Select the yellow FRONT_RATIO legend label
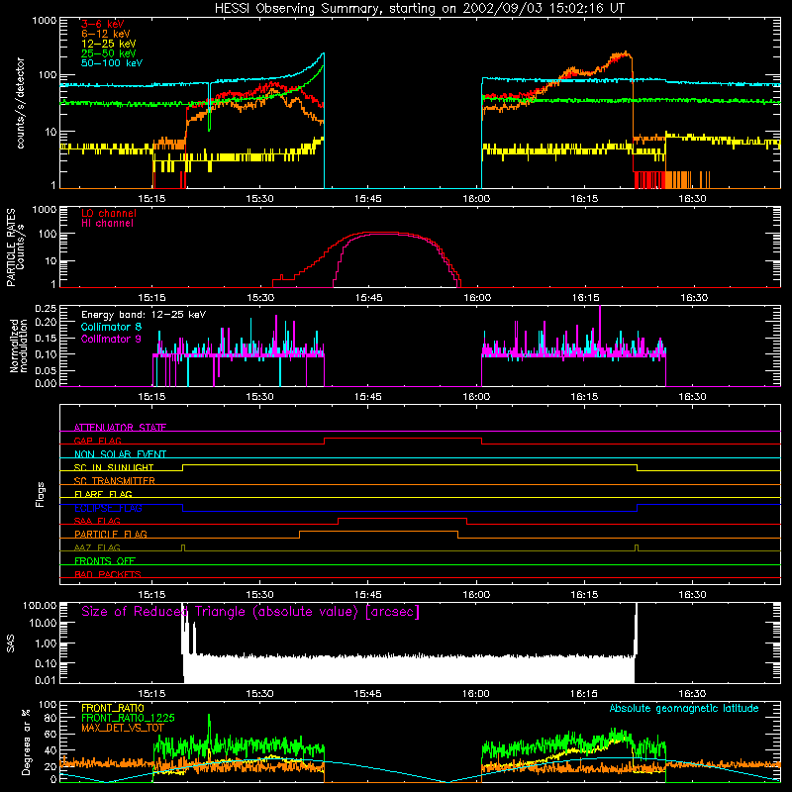This screenshot has width=792, height=792. [x=113, y=708]
